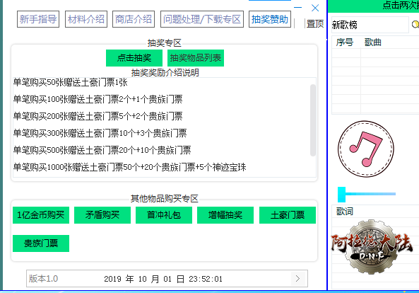Click the 点击抽奖 button
This screenshot has width=419, height=293.
click(134, 58)
